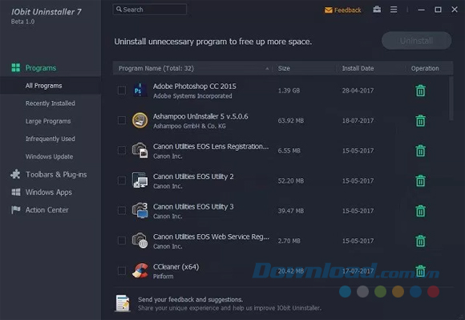This screenshot has height=320, width=465.
Task: Click the trash icon for Adobe Photoshop CC 2015
Action: [x=420, y=91]
